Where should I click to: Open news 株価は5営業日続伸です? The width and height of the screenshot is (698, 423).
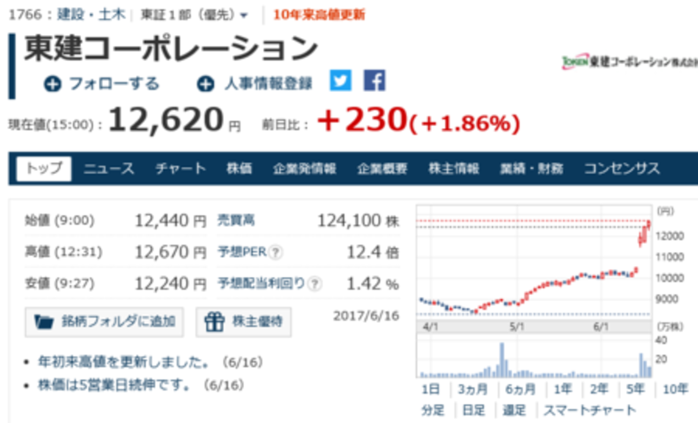tap(114, 385)
